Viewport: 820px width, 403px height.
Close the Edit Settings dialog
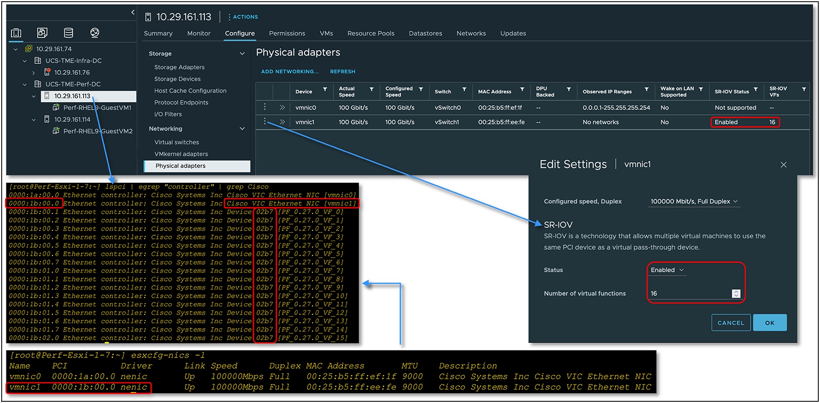[x=784, y=165]
